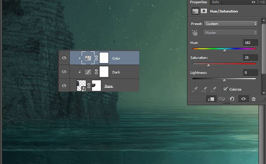This screenshot has width=266, height=164.
Task: Click the mask link icon on Color layer
Action: click(96, 58)
